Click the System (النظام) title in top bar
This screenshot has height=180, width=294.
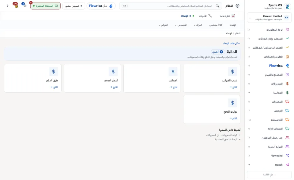tap(229, 6)
